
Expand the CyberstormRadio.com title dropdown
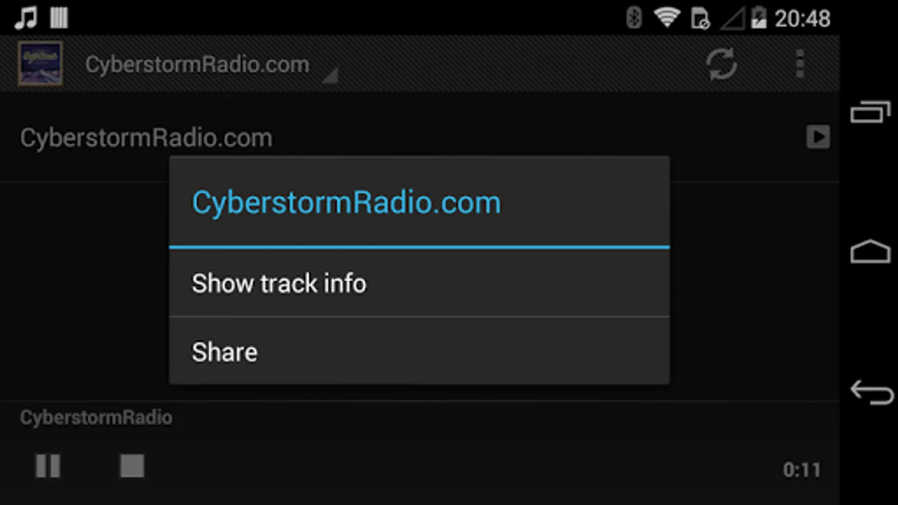pyautogui.click(x=210, y=65)
